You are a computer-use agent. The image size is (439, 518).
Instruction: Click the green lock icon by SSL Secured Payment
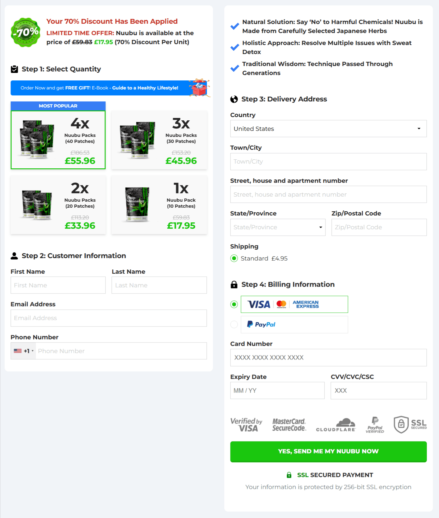pyautogui.click(x=289, y=475)
